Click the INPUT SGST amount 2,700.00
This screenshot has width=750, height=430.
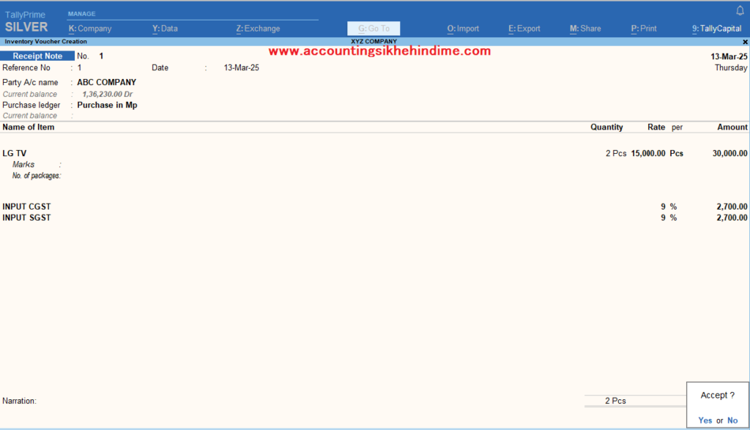pyautogui.click(x=732, y=218)
